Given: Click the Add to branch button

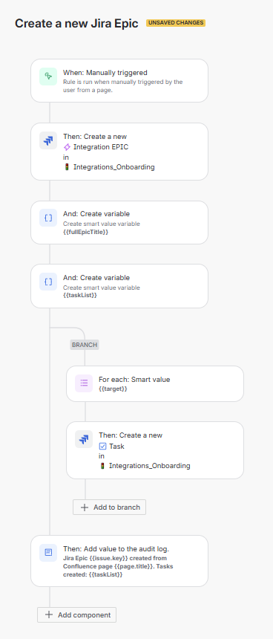Looking at the screenshot, I should (110, 507).
